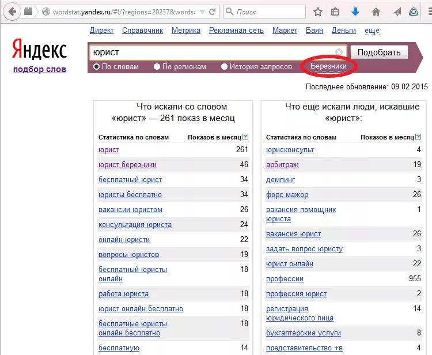Open the онлайн юристи query link
This screenshot has height=355, width=432.
[x=124, y=240]
